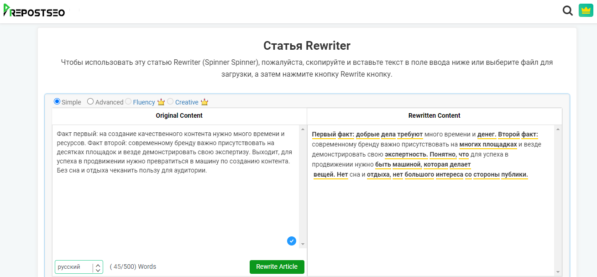
Task: Click the PrepostSEO logo
Action: click(x=34, y=11)
